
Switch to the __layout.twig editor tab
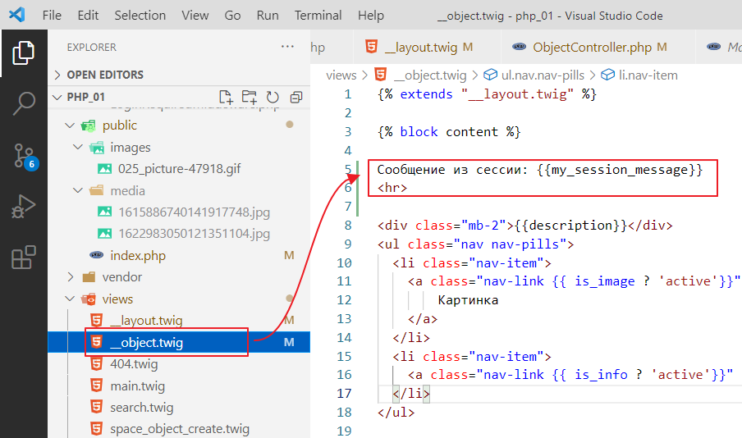[419, 48]
